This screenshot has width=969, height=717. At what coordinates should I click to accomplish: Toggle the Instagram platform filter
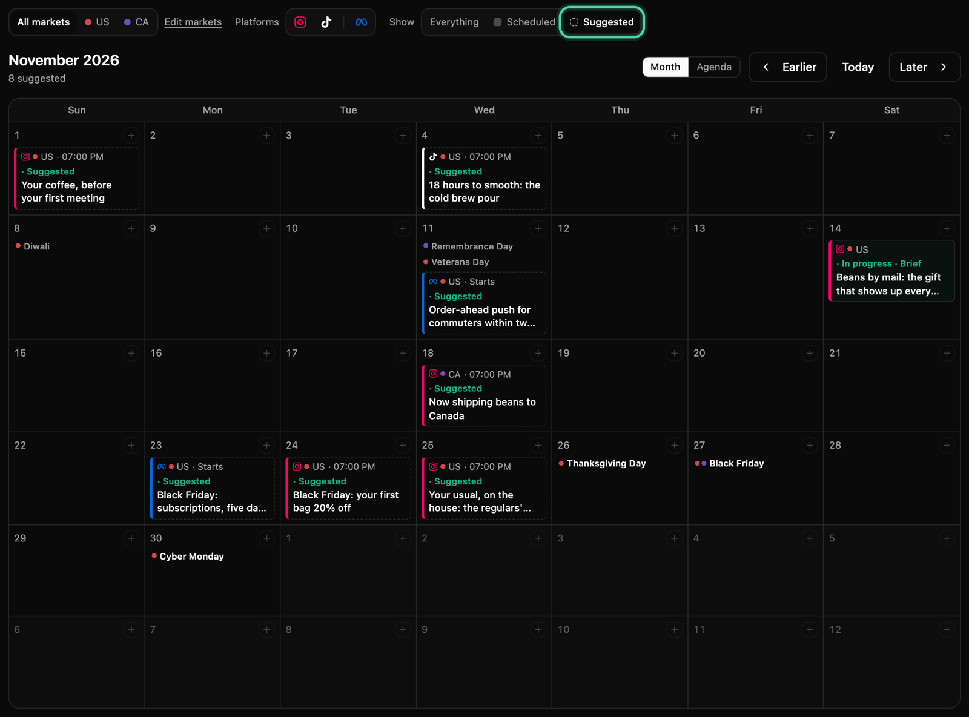point(300,22)
